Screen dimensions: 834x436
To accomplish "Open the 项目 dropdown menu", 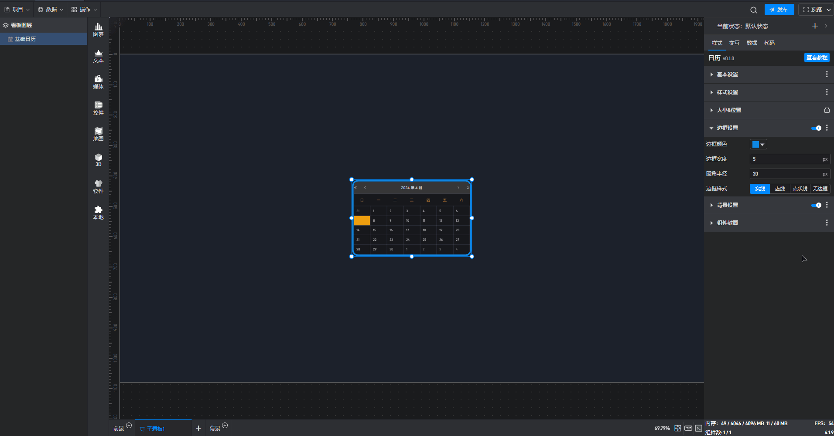I will pyautogui.click(x=17, y=10).
